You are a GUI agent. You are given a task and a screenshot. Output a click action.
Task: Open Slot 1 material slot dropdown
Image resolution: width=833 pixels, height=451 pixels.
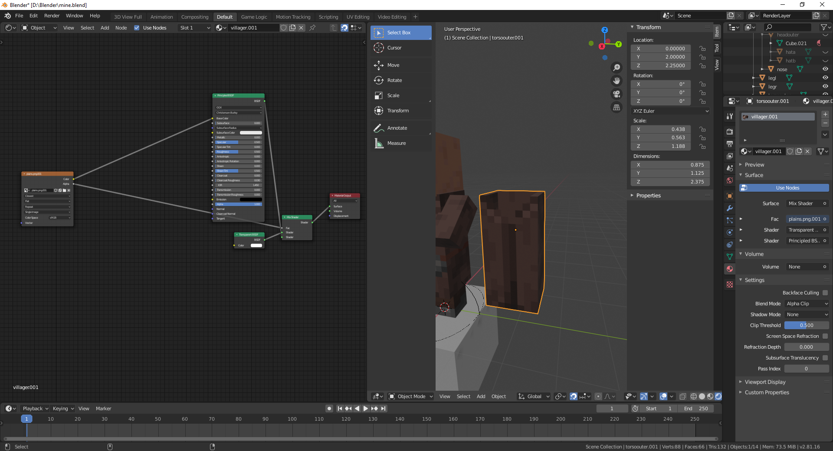[195, 28]
